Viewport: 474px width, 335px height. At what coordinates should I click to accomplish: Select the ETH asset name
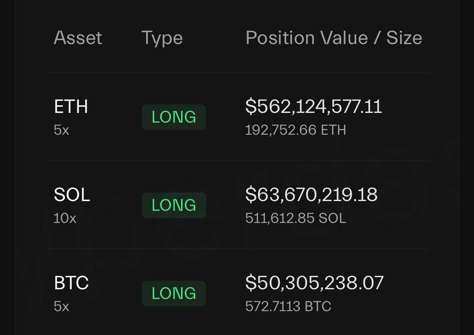point(71,106)
